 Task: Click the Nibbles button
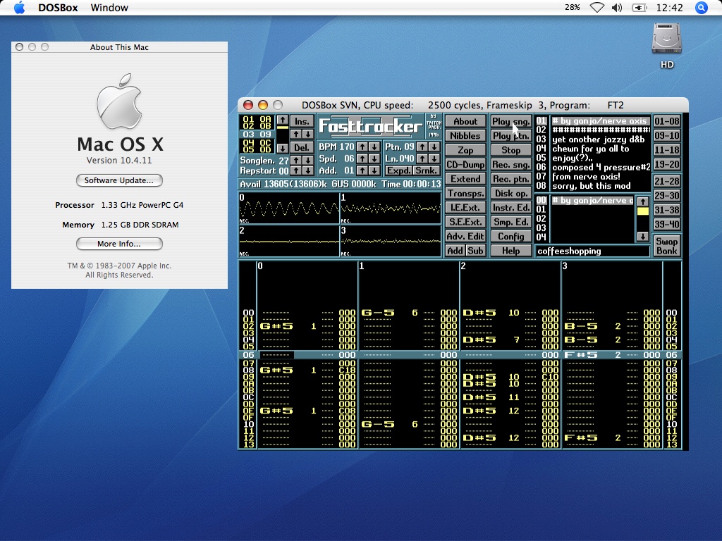click(465, 136)
